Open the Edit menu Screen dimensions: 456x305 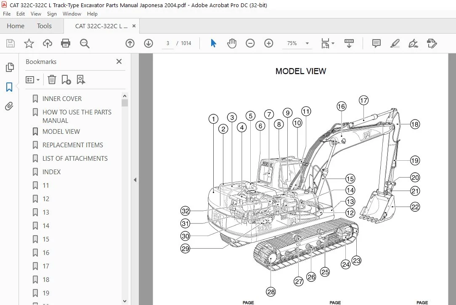point(20,13)
